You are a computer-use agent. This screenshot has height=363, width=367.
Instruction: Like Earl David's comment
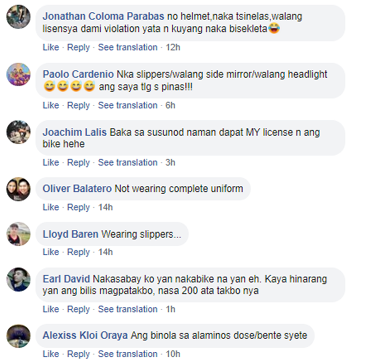[x=51, y=309]
